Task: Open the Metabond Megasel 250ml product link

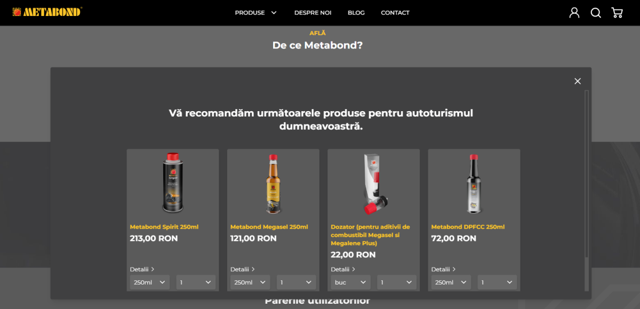Action: tap(269, 227)
